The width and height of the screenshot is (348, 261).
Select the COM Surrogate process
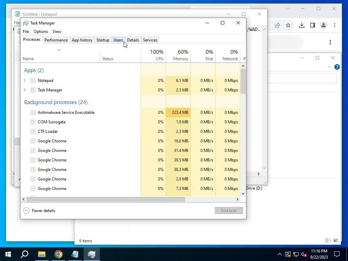pos(130,122)
